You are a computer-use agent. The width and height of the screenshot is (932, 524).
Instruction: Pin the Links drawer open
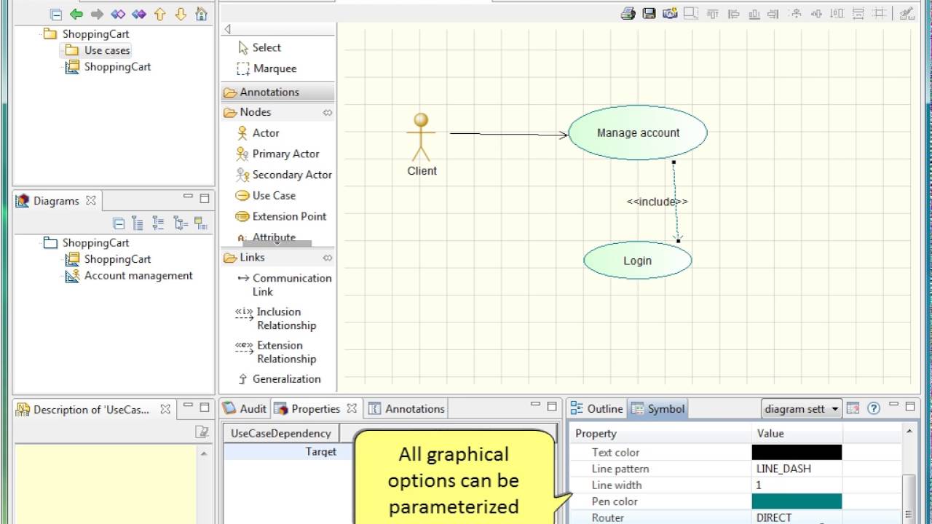pos(328,258)
